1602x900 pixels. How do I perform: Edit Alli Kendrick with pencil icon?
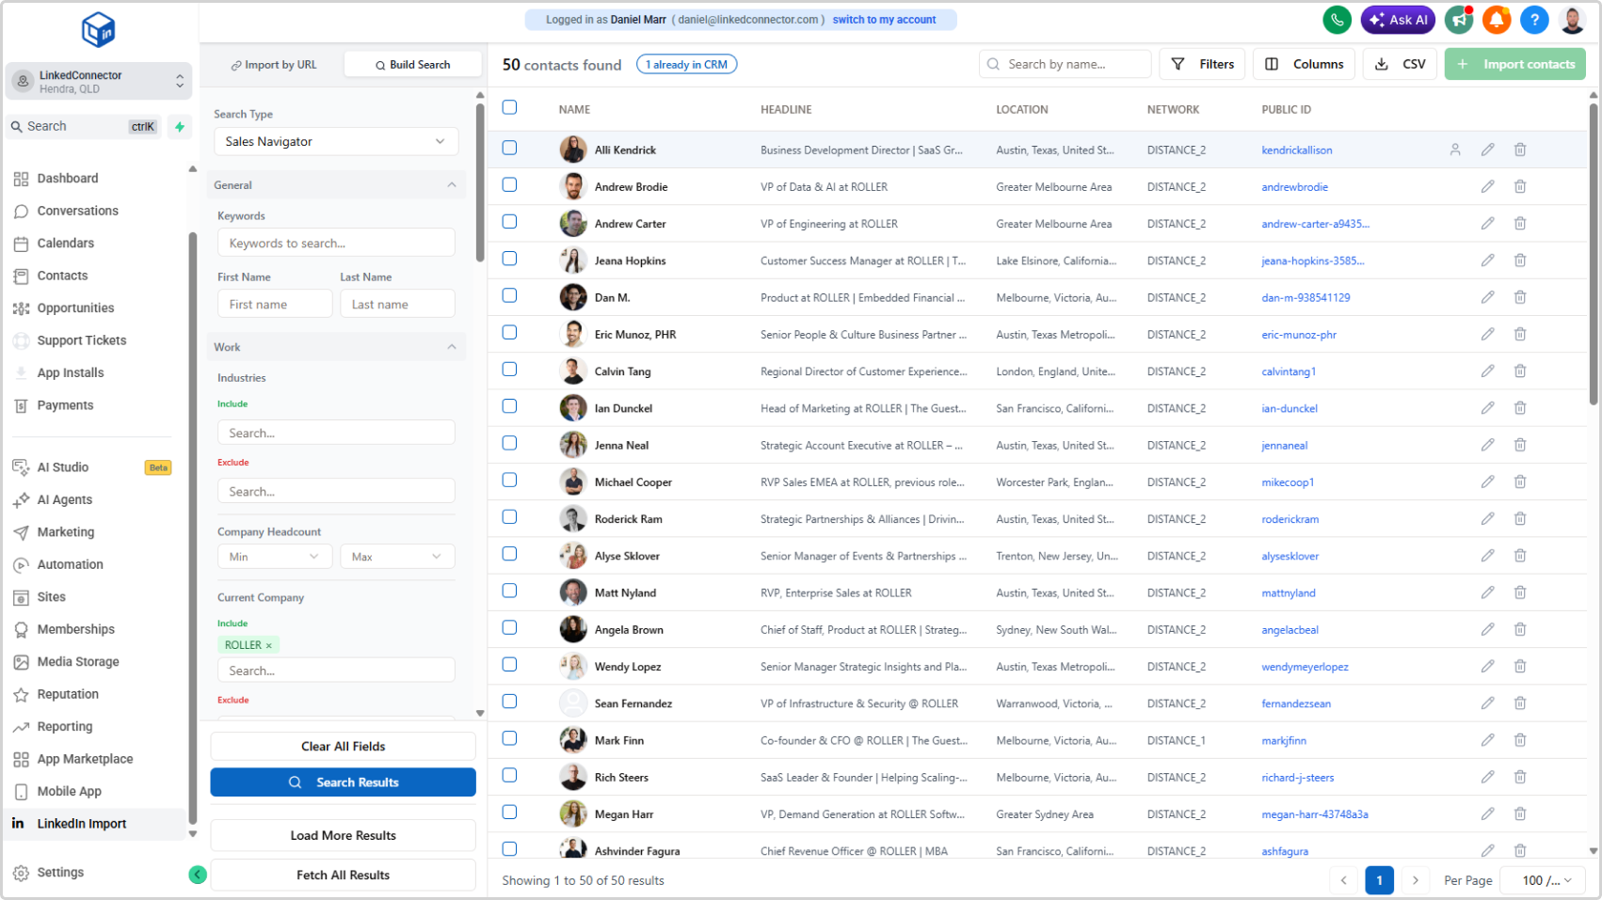(x=1487, y=150)
